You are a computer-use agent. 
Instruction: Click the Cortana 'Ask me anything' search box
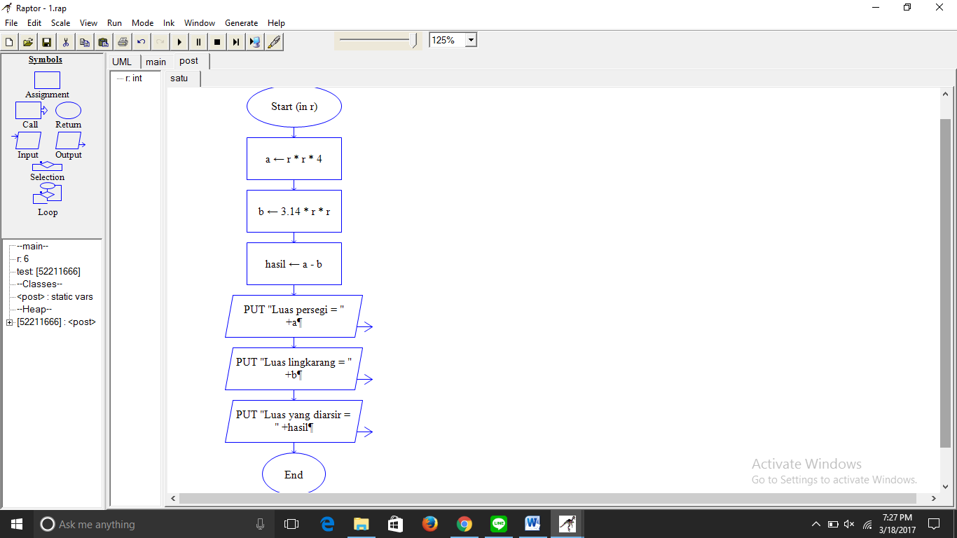[154, 524]
